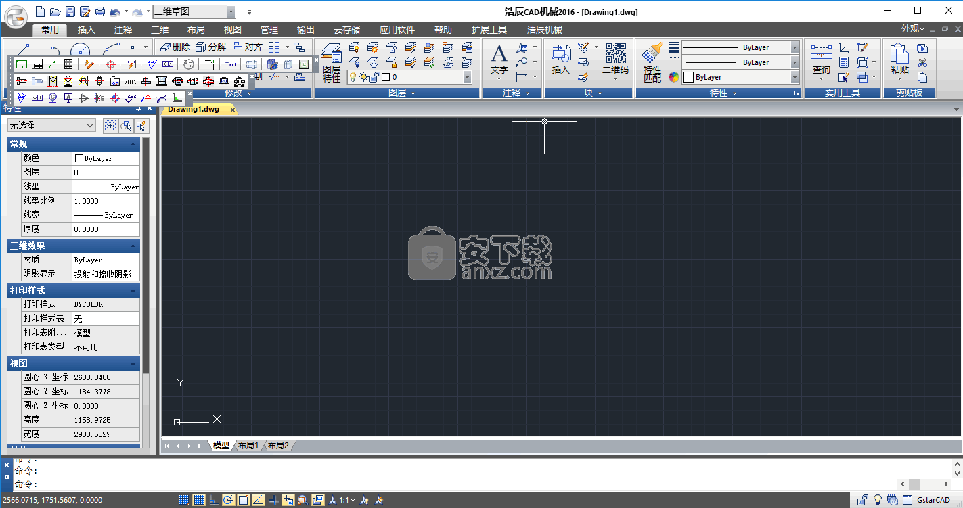The height and width of the screenshot is (508, 963).
Task: Click the New file icon
Action: click(x=41, y=11)
